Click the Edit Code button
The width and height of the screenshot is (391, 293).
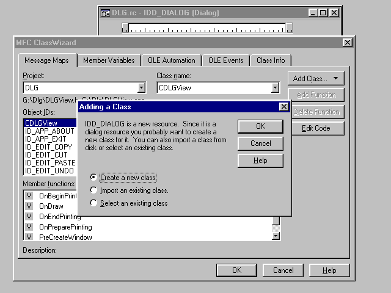315,128
